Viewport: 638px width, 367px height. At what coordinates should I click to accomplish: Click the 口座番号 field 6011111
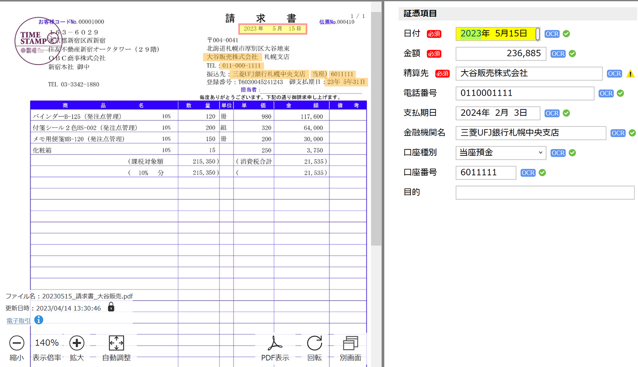point(486,172)
